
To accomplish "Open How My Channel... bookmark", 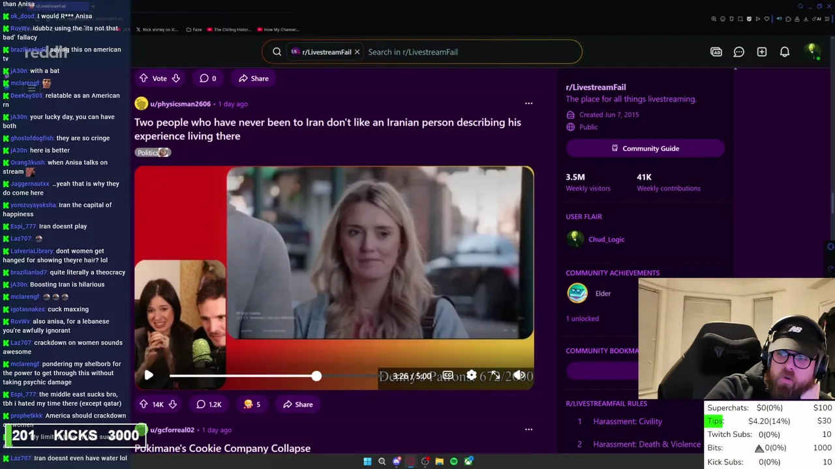I will [x=279, y=29].
